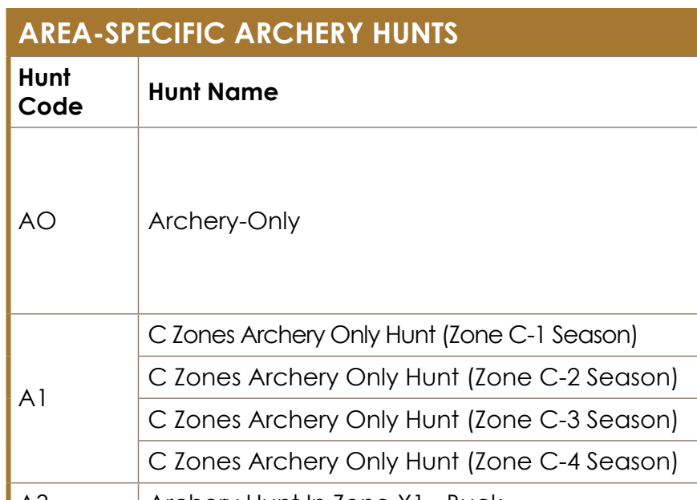
Task: Click the AO hunt code cell
Action: 74,220
